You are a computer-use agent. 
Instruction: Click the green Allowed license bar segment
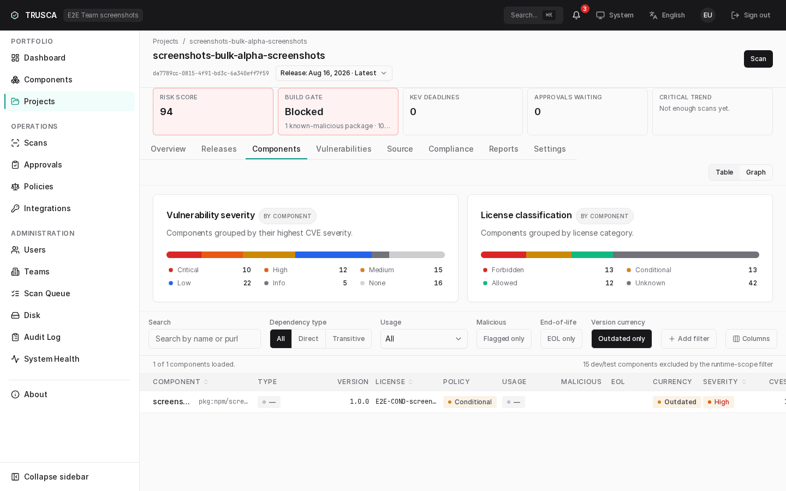(x=592, y=255)
